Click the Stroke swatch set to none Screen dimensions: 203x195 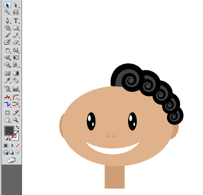tap(16, 138)
